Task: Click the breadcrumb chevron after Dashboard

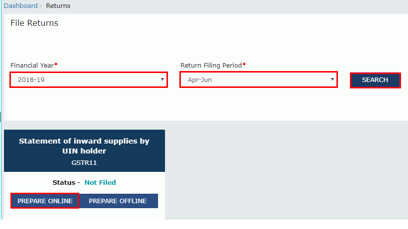Action: pyautogui.click(x=41, y=6)
